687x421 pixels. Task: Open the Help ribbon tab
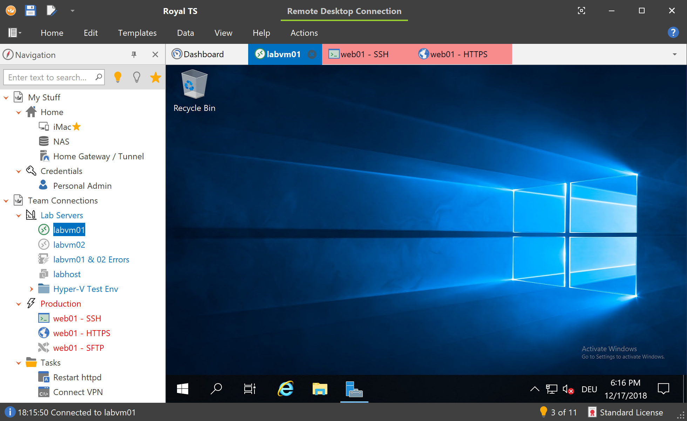click(261, 33)
